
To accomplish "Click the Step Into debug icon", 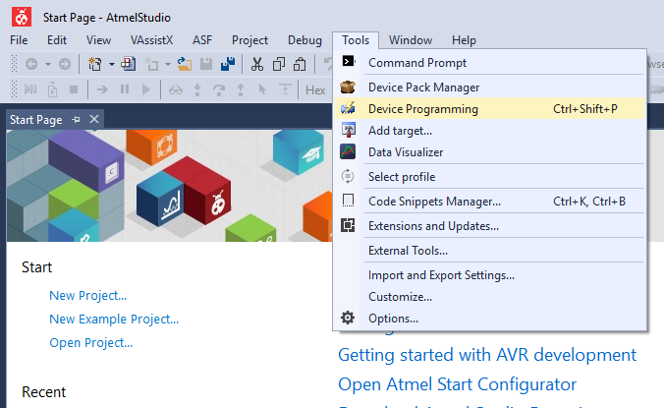I will pos(197,89).
